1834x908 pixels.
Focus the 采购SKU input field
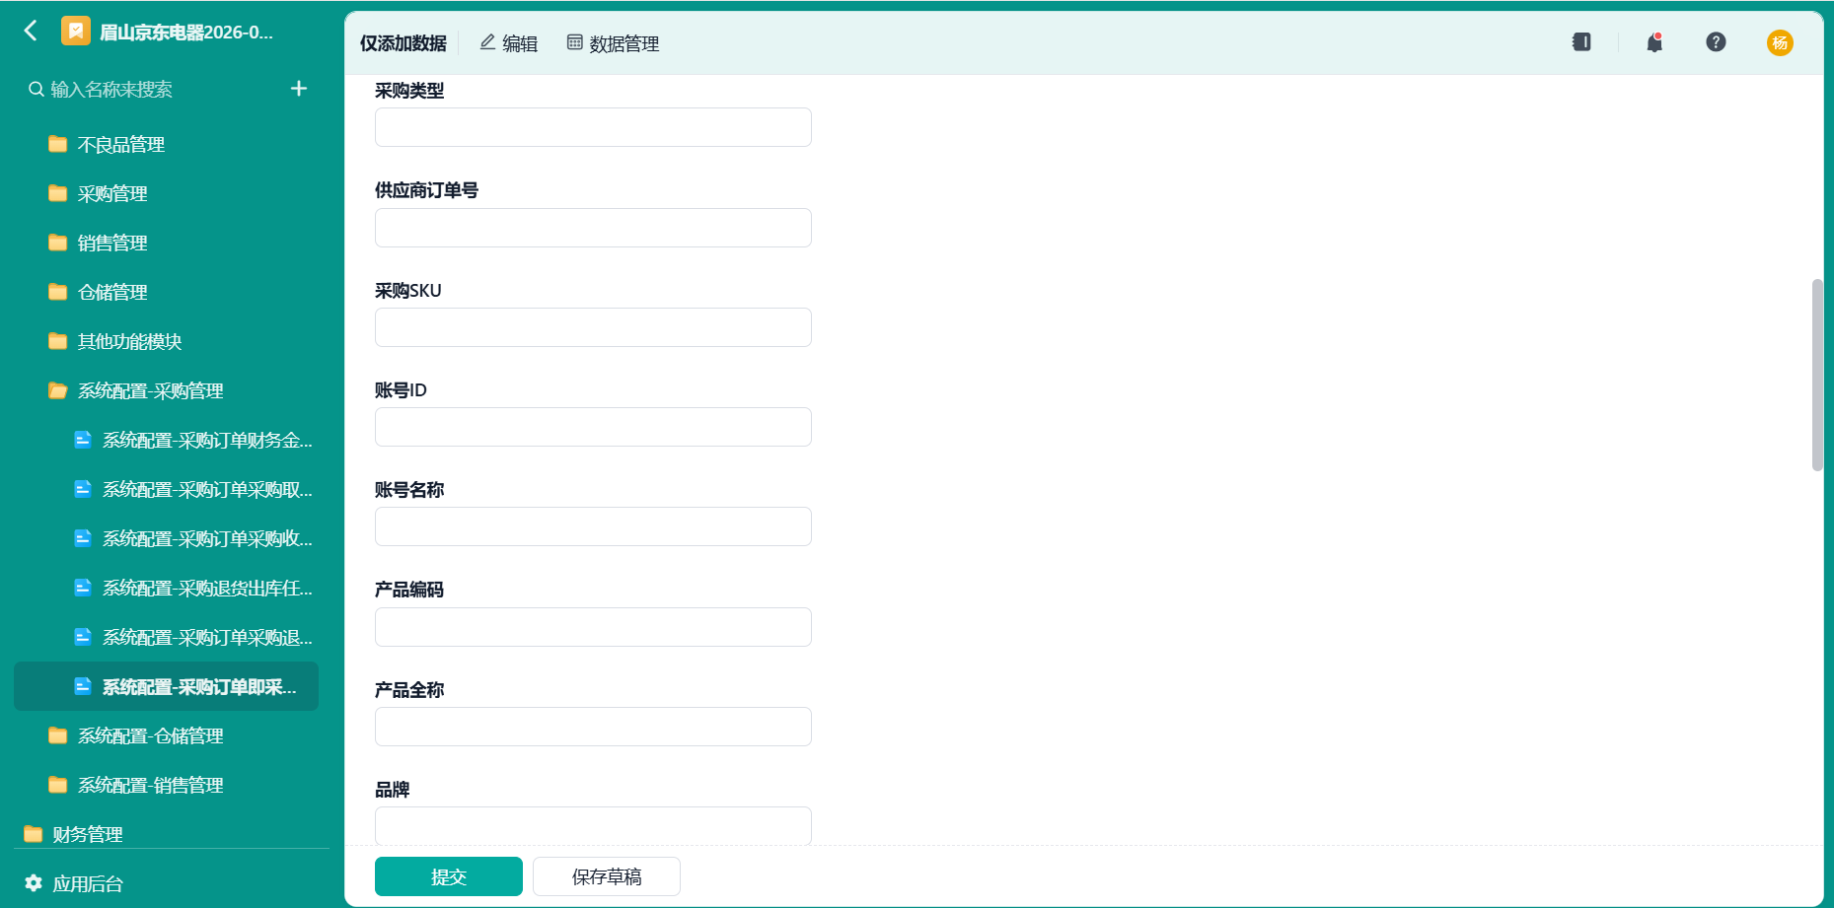[x=593, y=327]
